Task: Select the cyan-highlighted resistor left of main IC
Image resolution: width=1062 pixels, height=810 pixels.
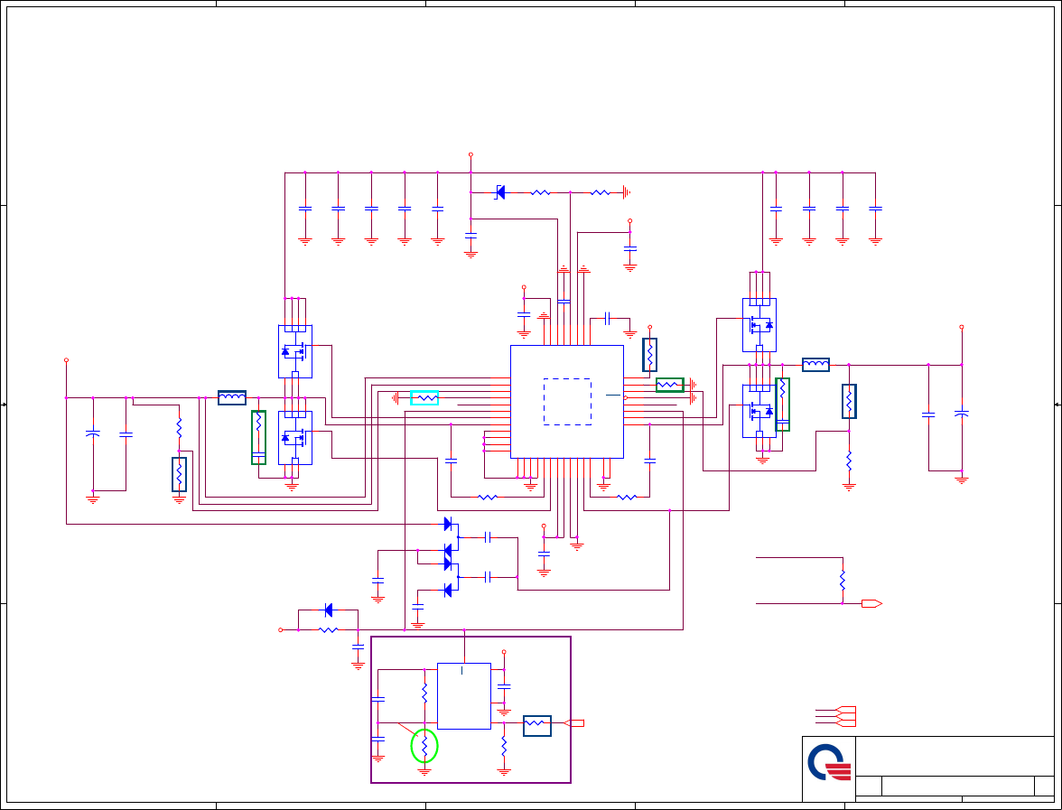Action: coord(424,397)
